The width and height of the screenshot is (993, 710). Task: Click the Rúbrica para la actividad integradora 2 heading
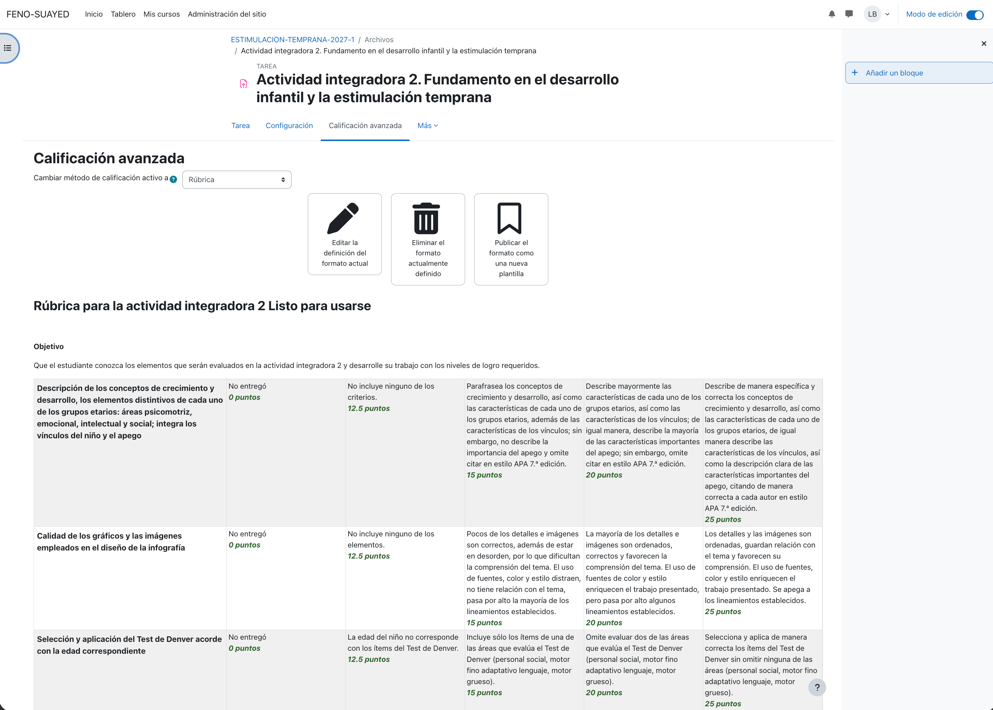202,306
